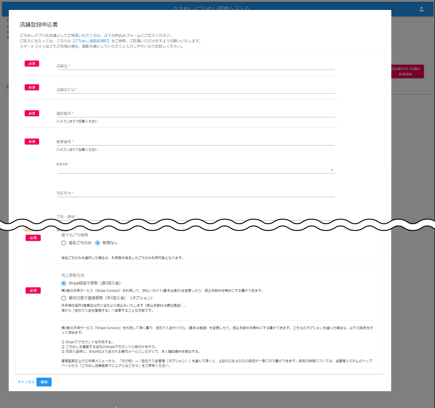Click the 丁目・番地 input field
The height and width of the screenshot is (408, 435).
196,217
